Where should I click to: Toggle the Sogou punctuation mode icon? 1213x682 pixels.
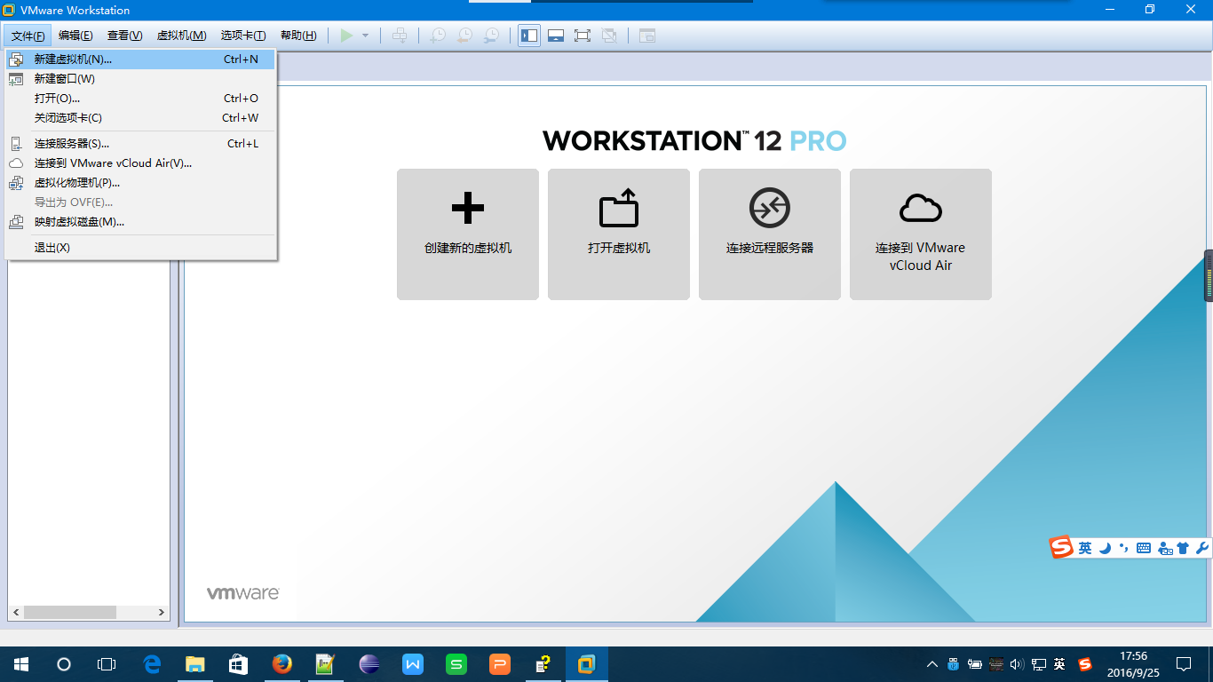coord(1123,549)
